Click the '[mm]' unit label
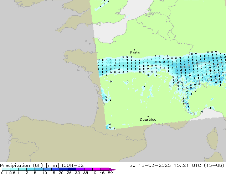This screenshot has height=174, width=226. coord(52,165)
